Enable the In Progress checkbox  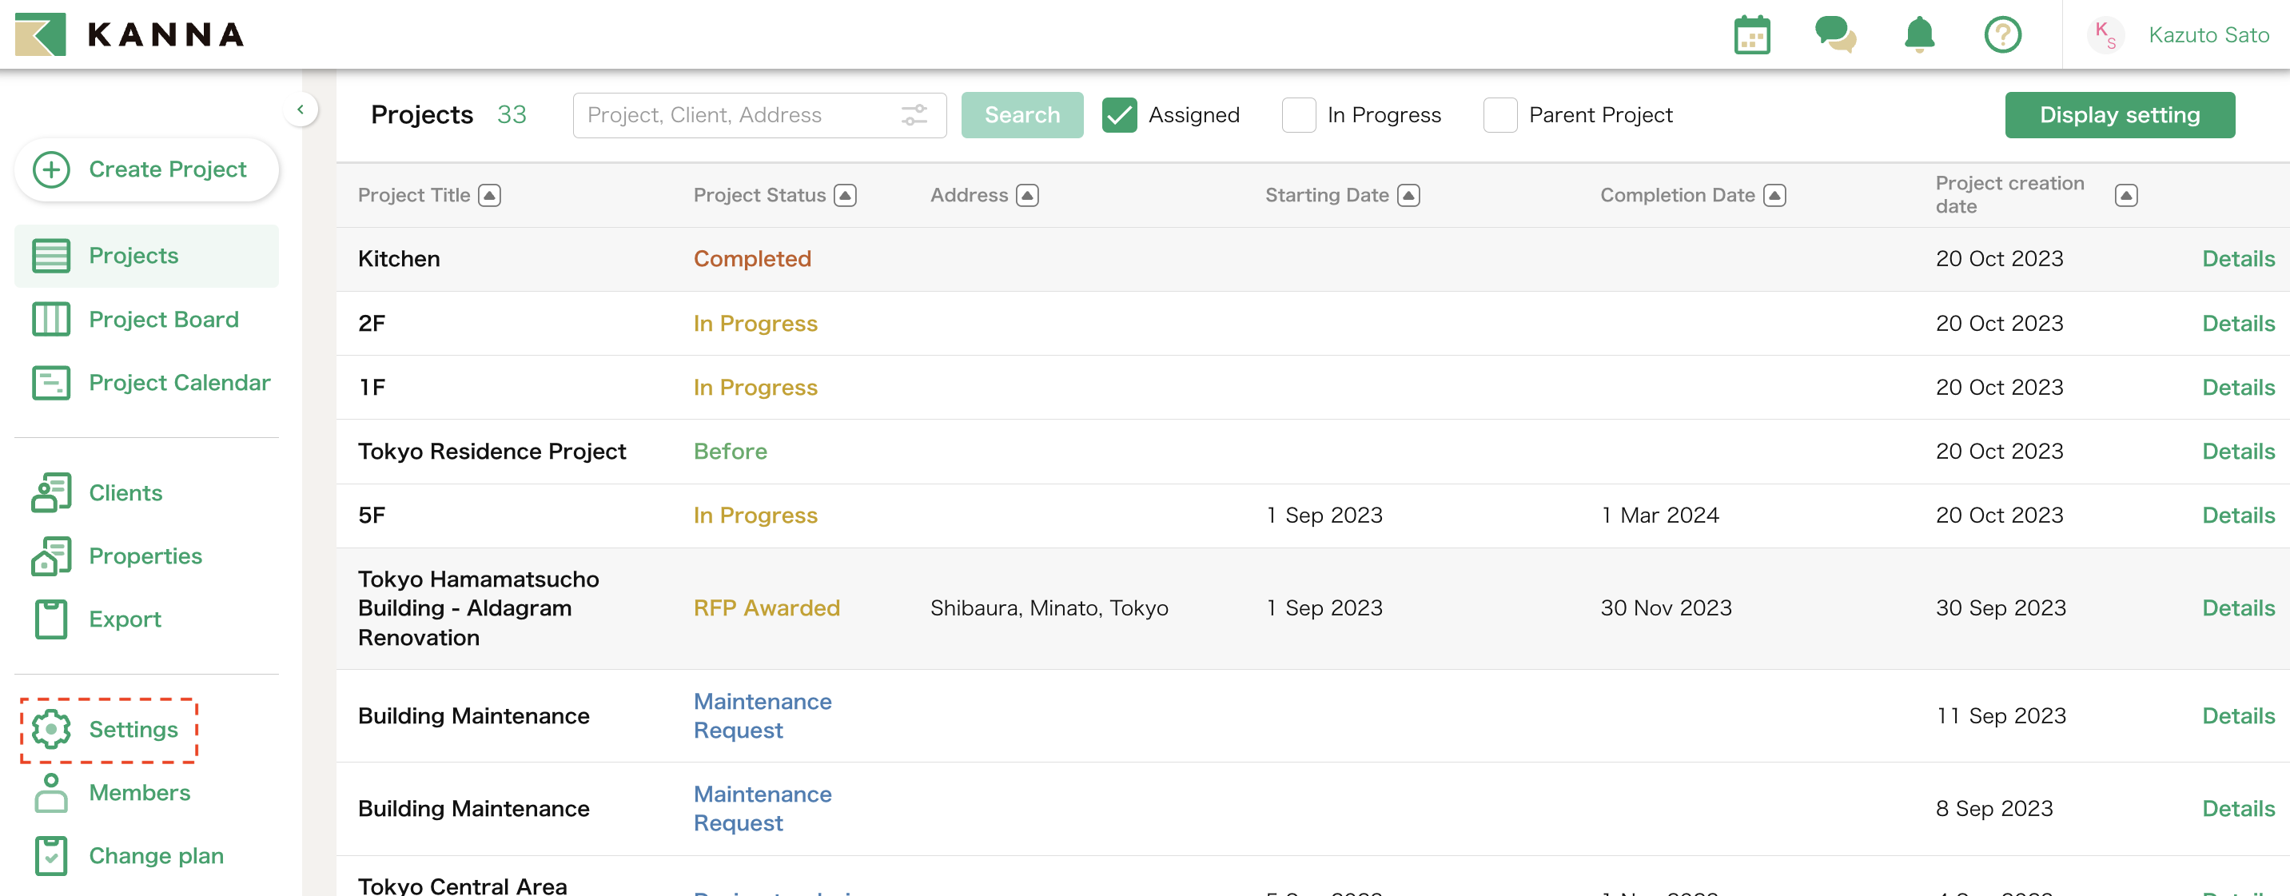(x=1298, y=114)
